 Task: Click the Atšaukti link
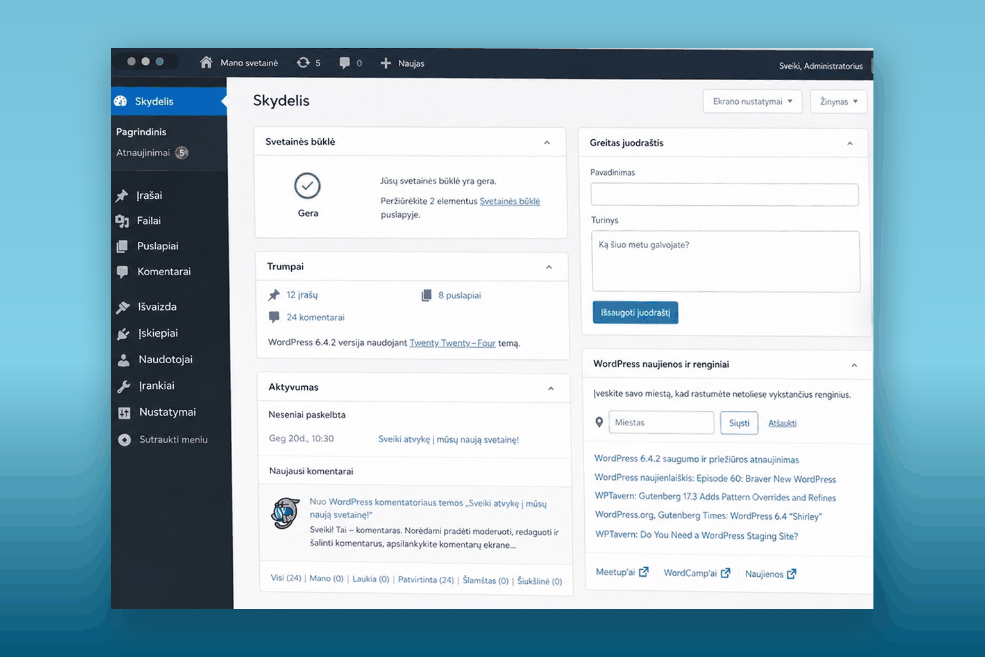click(782, 423)
